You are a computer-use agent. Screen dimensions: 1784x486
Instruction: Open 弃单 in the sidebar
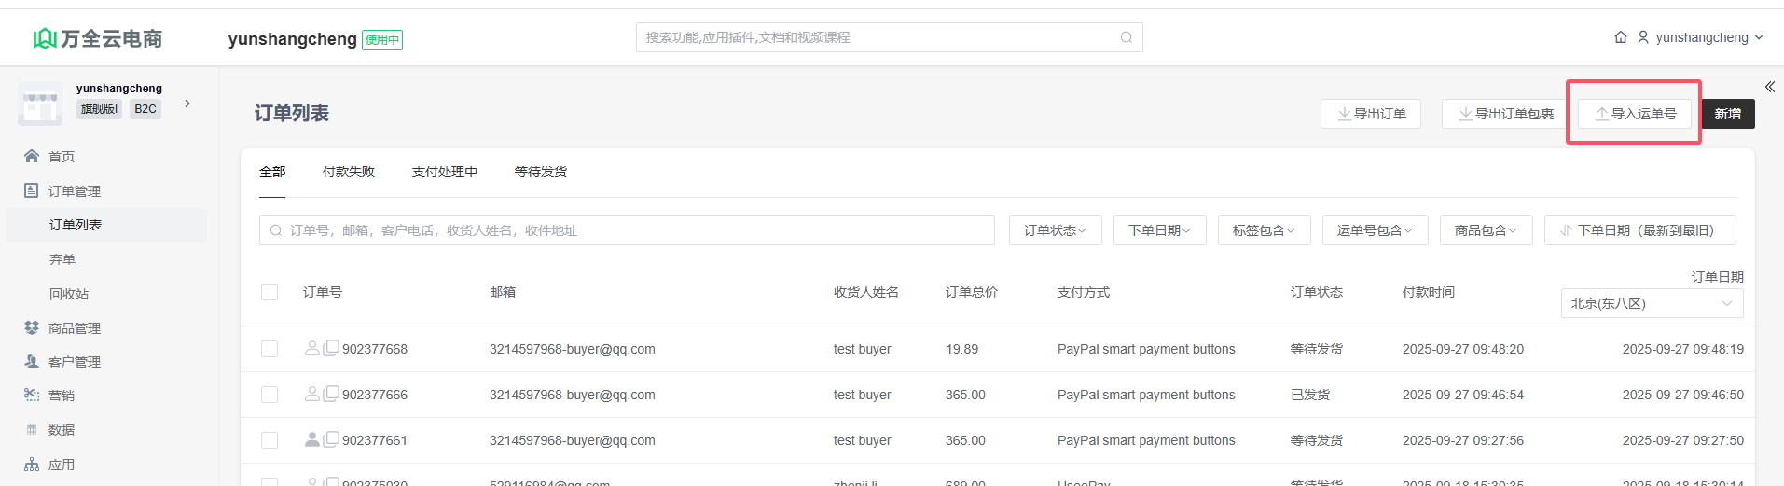(x=62, y=259)
